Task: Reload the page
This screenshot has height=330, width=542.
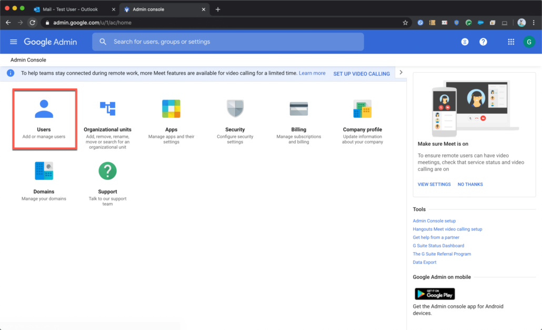Action: [x=33, y=23]
